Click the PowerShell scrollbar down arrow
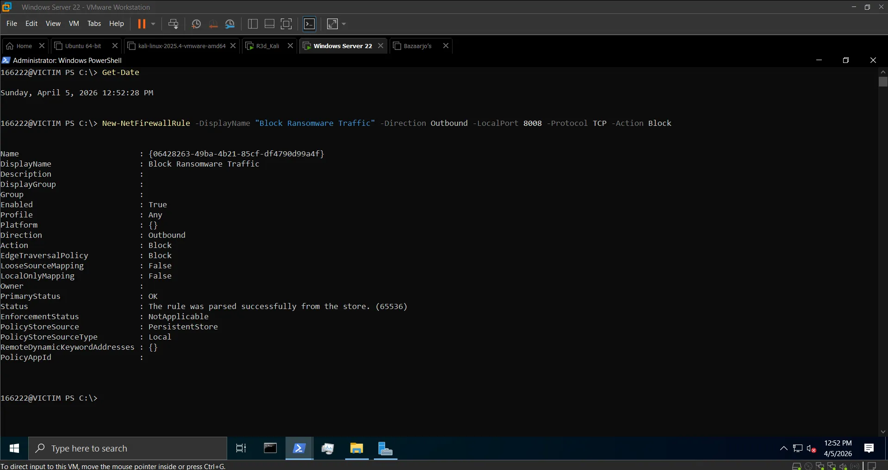The height and width of the screenshot is (470, 888). [x=883, y=432]
